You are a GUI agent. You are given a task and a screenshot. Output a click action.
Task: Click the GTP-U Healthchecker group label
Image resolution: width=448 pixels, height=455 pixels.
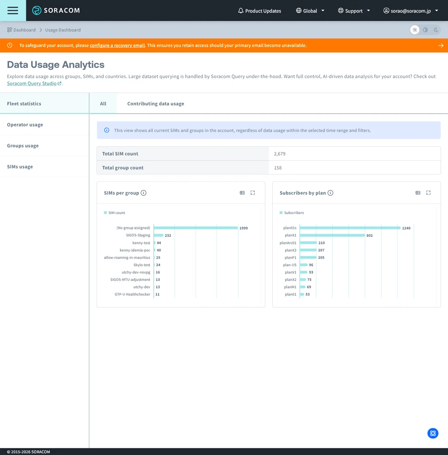pyautogui.click(x=132, y=294)
